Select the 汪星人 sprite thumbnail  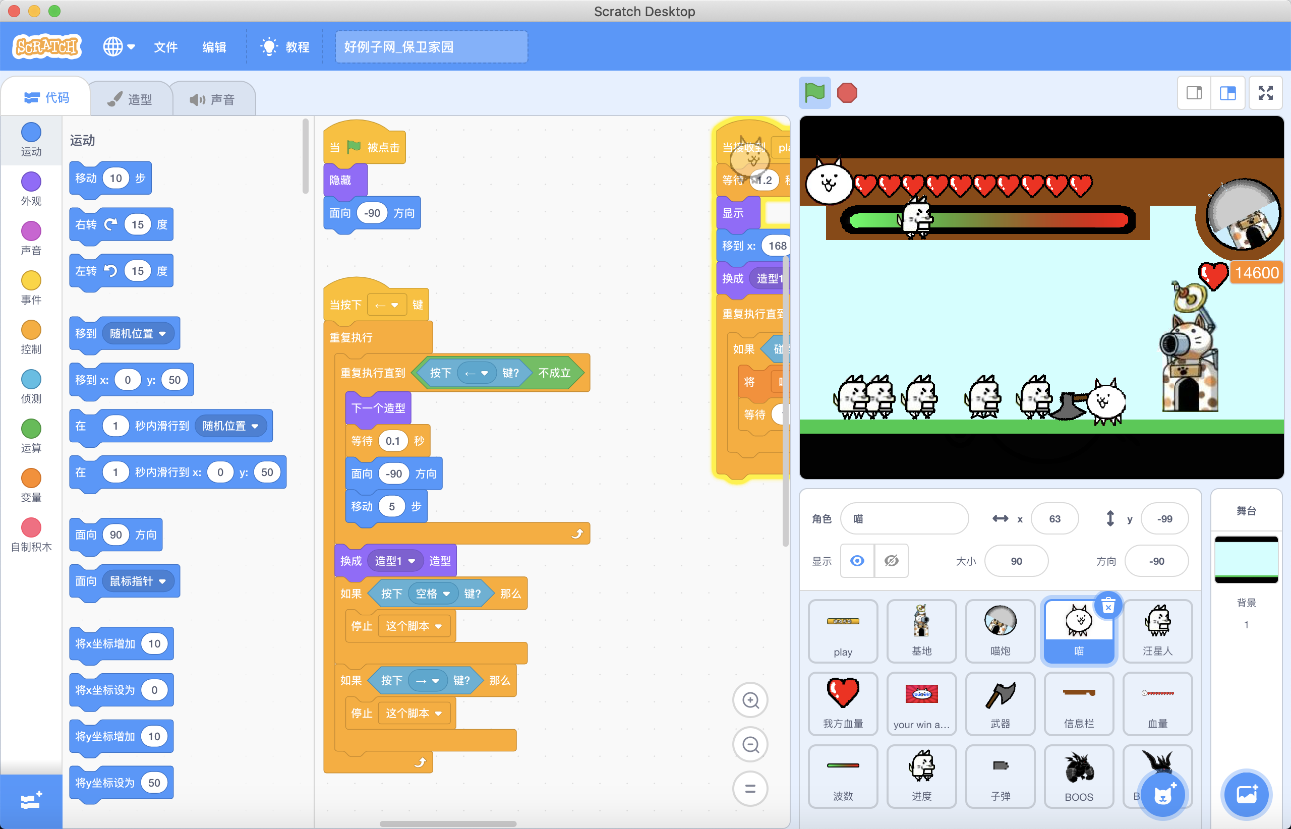pyautogui.click(x=1157, y=631)
